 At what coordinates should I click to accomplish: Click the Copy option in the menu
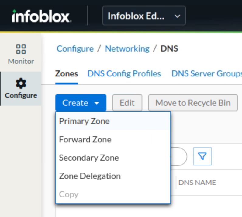(x=69, y=194)
